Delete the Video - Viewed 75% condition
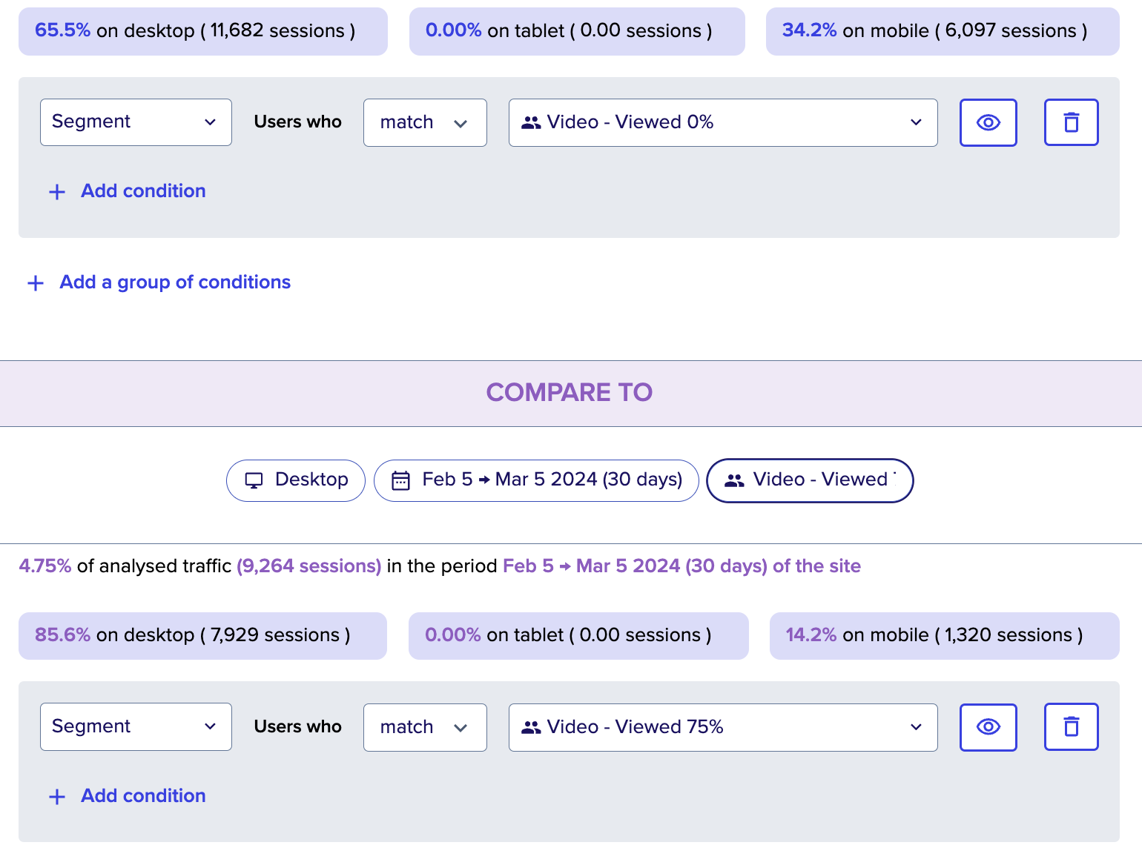 click(x=1071, y=726)
